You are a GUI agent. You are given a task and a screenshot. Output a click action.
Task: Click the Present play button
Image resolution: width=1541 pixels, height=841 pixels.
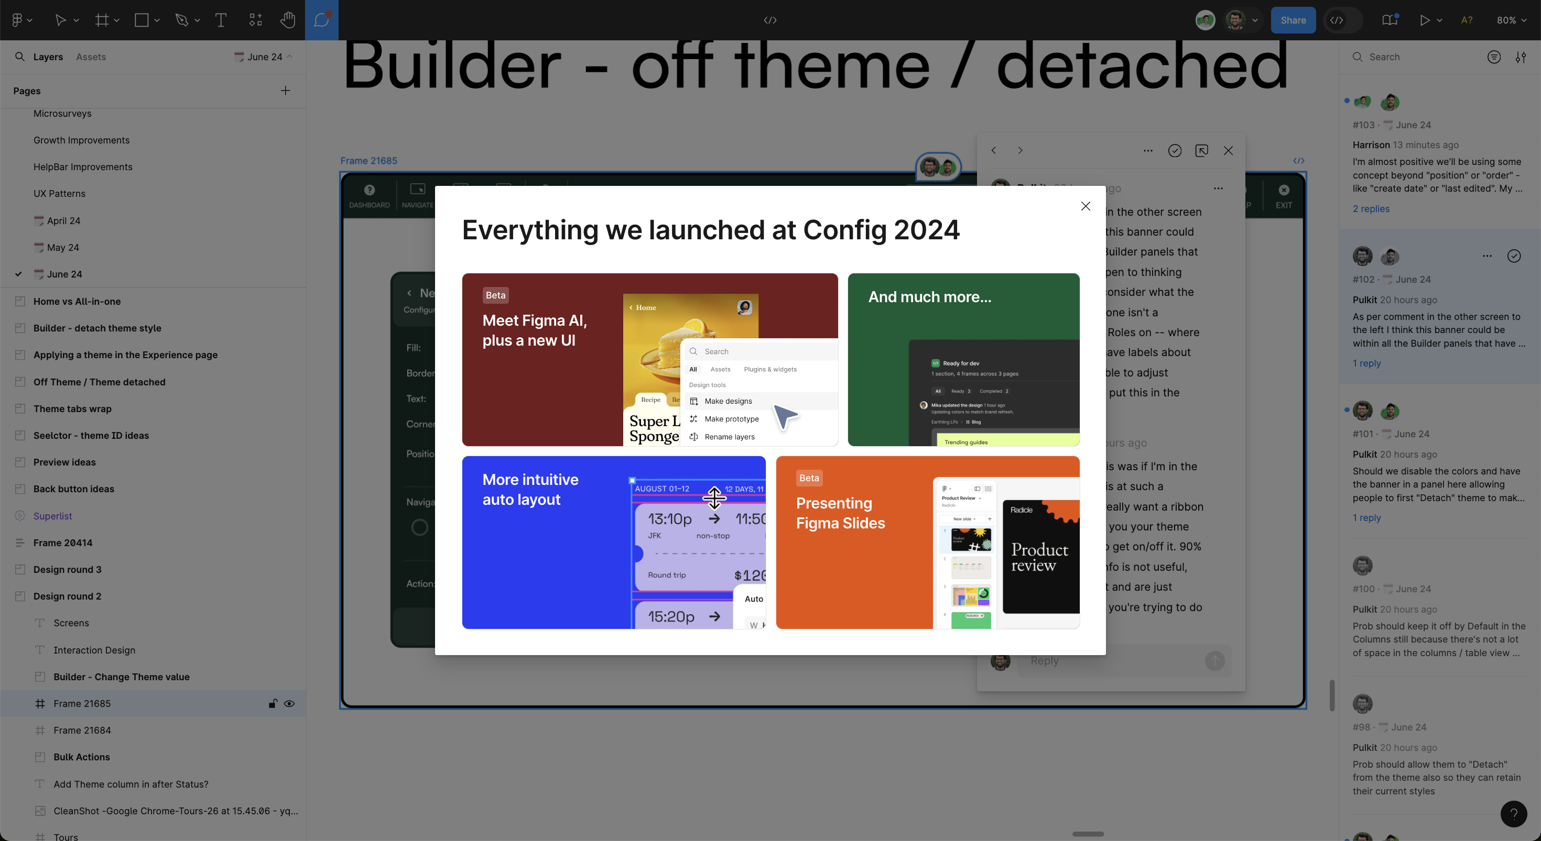pos(1424,20)
